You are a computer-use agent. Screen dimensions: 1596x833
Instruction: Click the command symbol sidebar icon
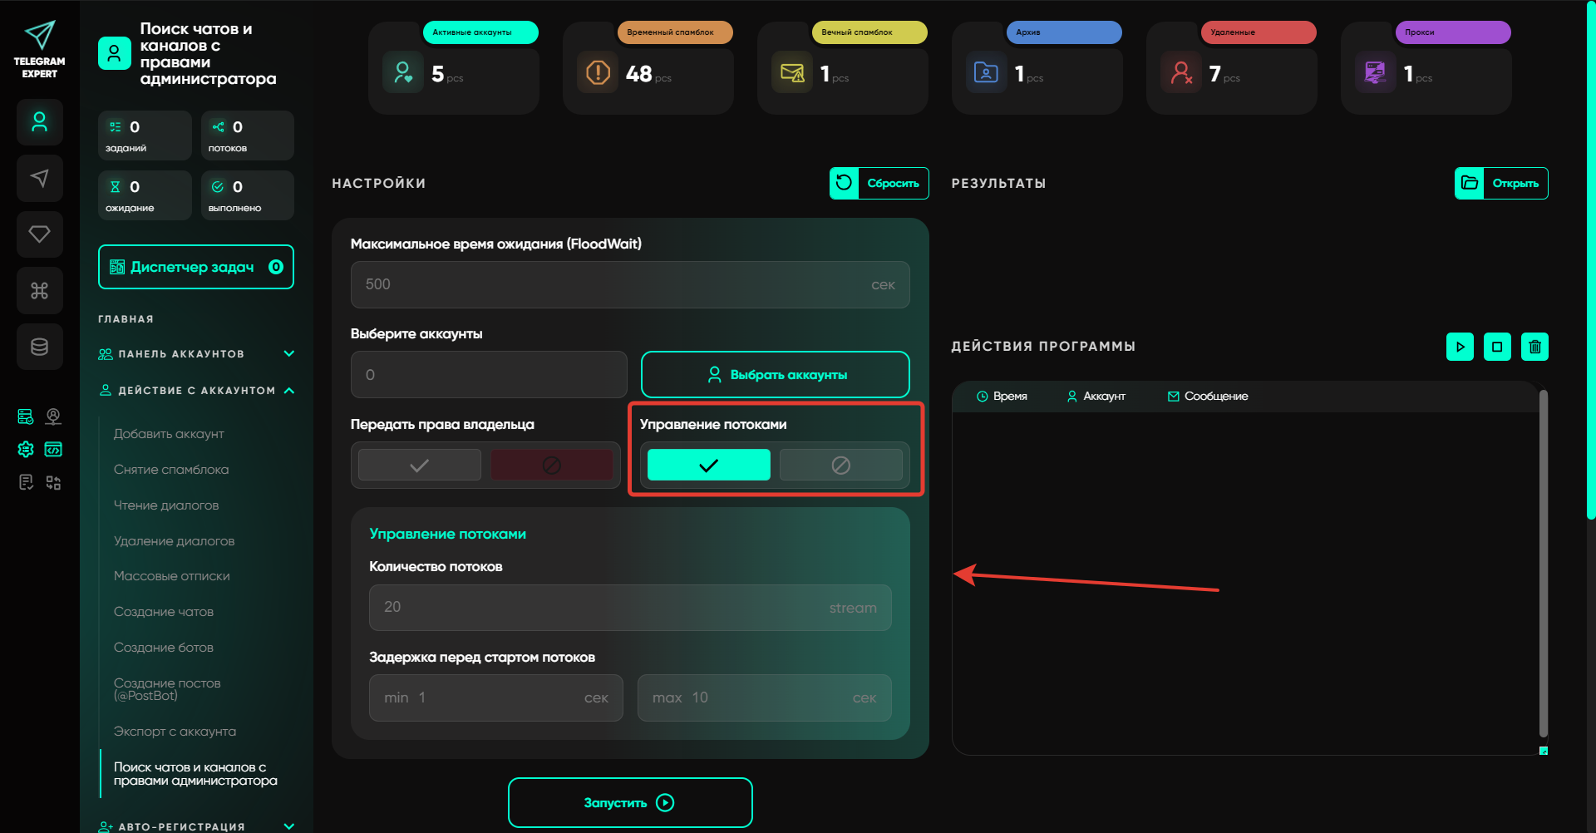39,291
